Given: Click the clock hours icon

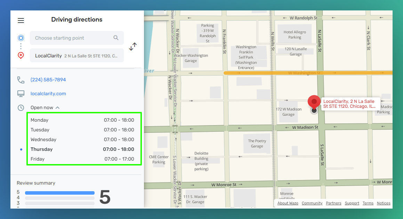Looking at the screenshot, I should click(21, 108).
